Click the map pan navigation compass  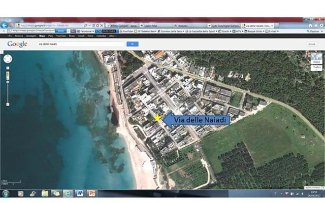8,59
